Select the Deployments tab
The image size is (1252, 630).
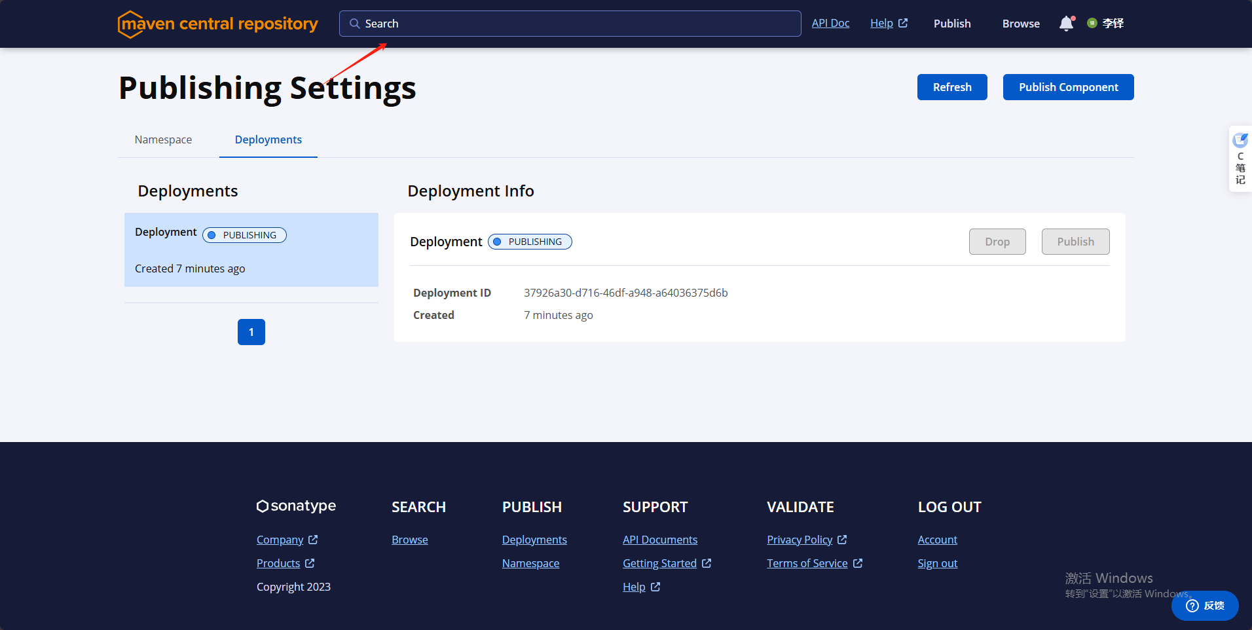click(x=268, y=139)
